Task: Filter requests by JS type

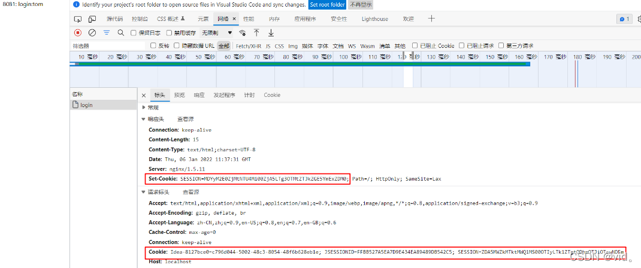Action: tap(268, 46)
